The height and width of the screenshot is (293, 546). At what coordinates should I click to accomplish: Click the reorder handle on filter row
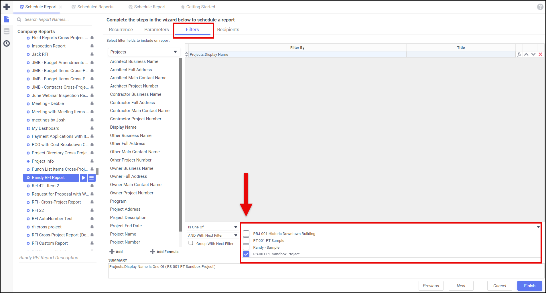pos(187,54)
